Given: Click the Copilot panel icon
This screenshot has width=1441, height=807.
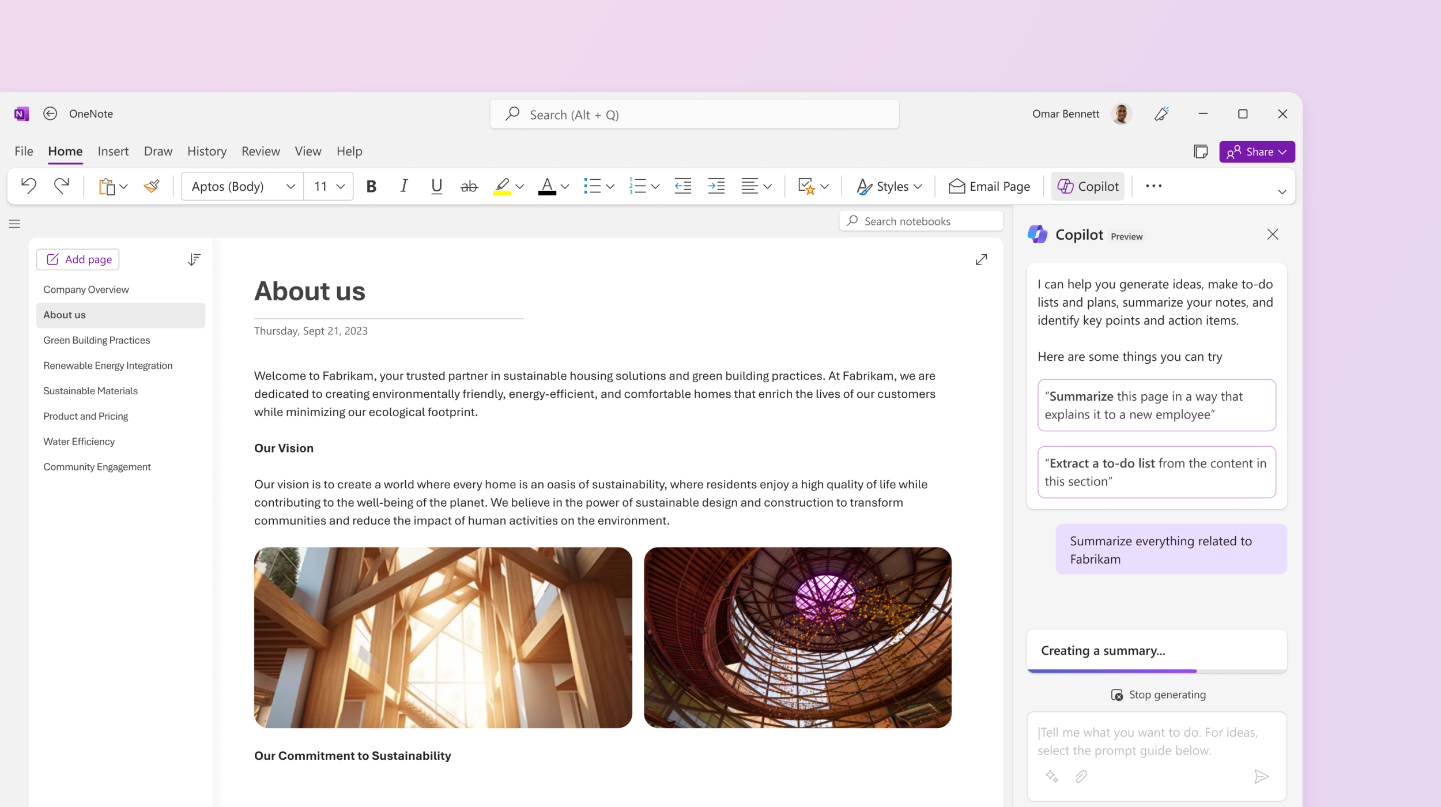Looking at the screenshot, I should point(1038,233).
